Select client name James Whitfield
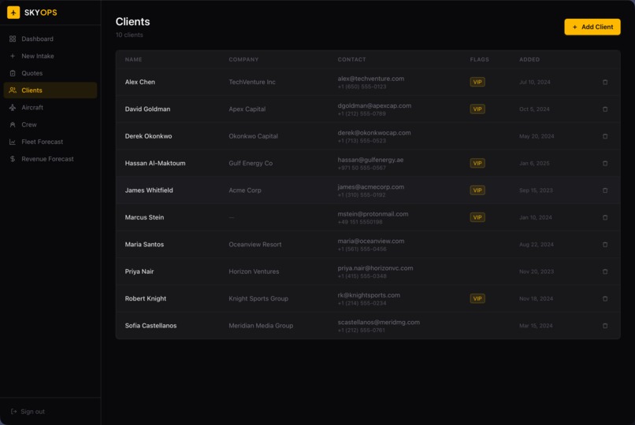Screen dimensions: 635x425 pos(149,190)
